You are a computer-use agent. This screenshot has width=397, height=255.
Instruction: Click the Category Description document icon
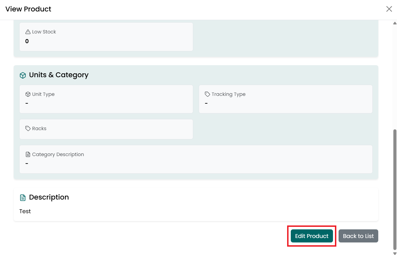point(28,154)
